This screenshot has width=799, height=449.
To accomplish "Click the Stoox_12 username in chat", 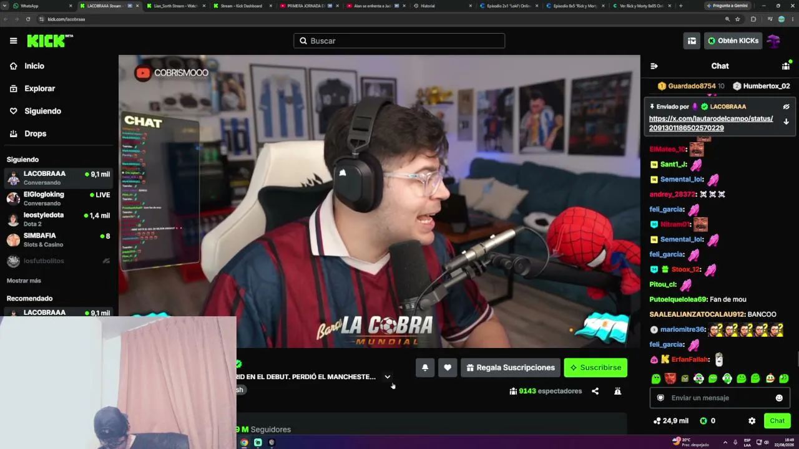I will pos(685,269).
